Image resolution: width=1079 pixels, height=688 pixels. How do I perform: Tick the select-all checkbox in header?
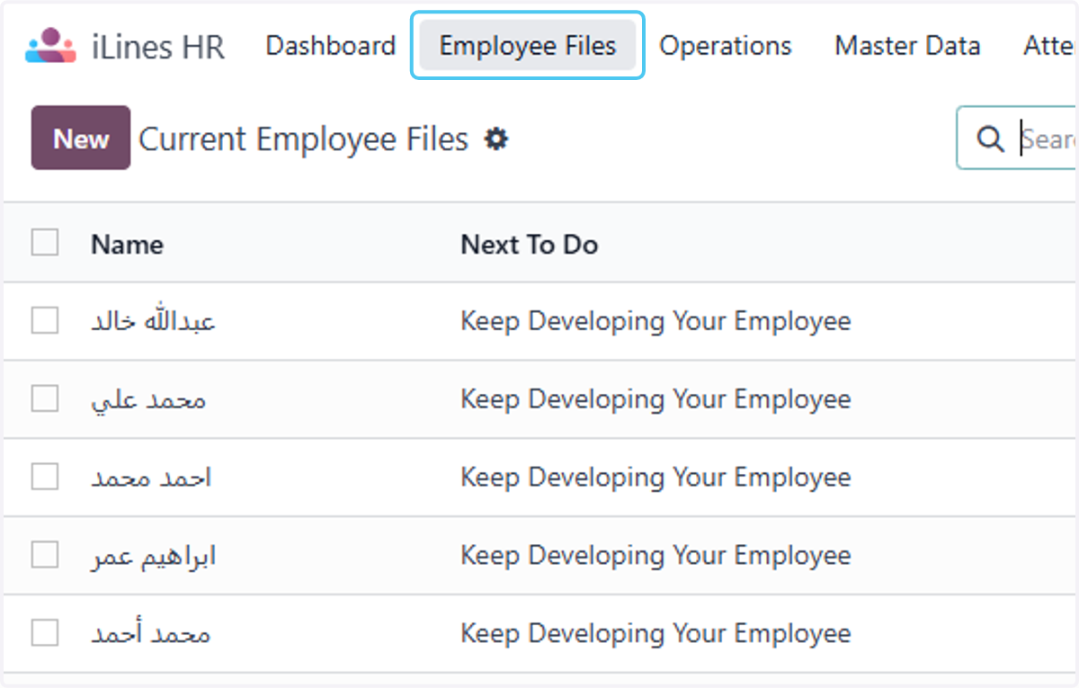tap(45, 243)
